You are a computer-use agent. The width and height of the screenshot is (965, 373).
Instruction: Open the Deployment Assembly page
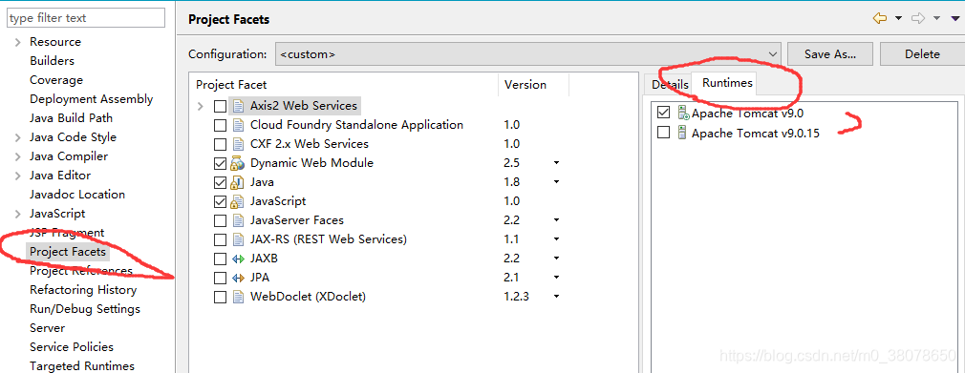pyautogui.click(x=91, y=99)
